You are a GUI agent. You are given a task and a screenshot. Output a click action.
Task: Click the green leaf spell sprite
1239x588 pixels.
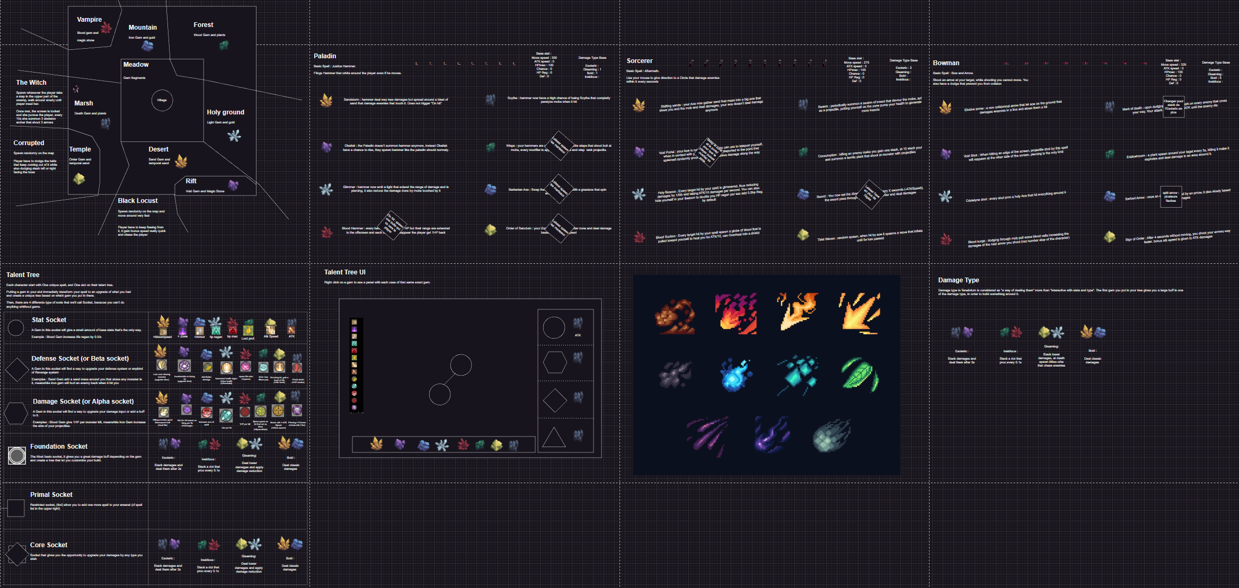click(859, 374)
